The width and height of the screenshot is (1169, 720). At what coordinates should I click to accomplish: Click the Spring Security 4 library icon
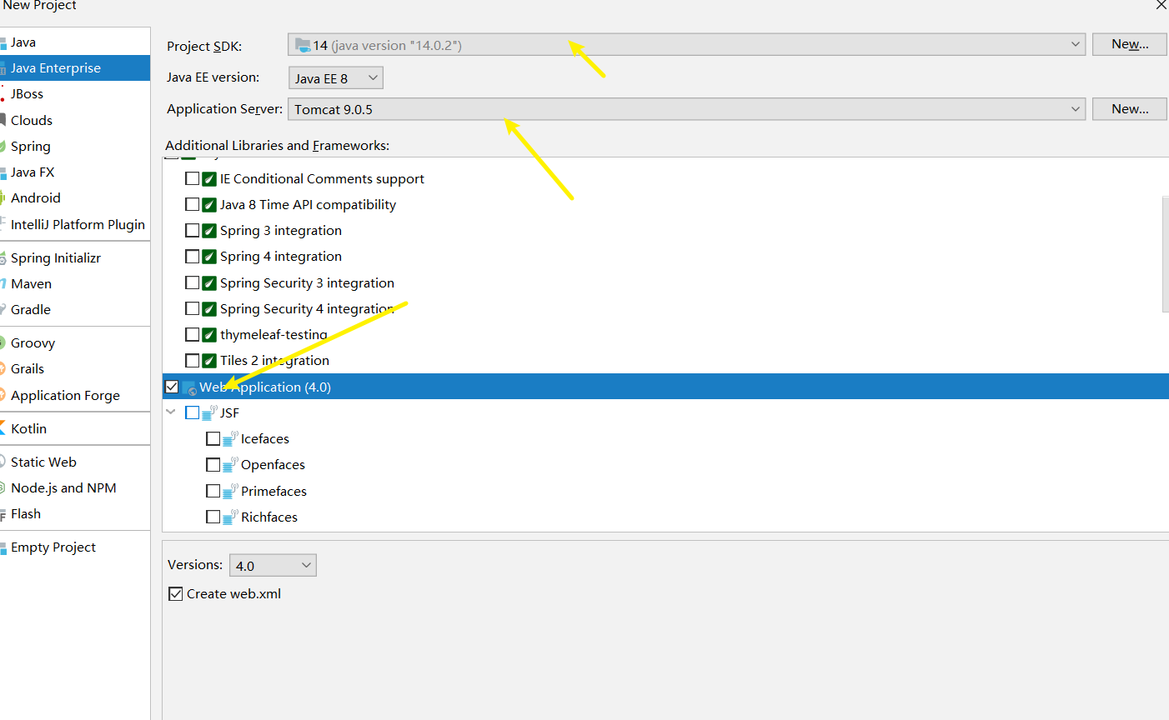209,308
